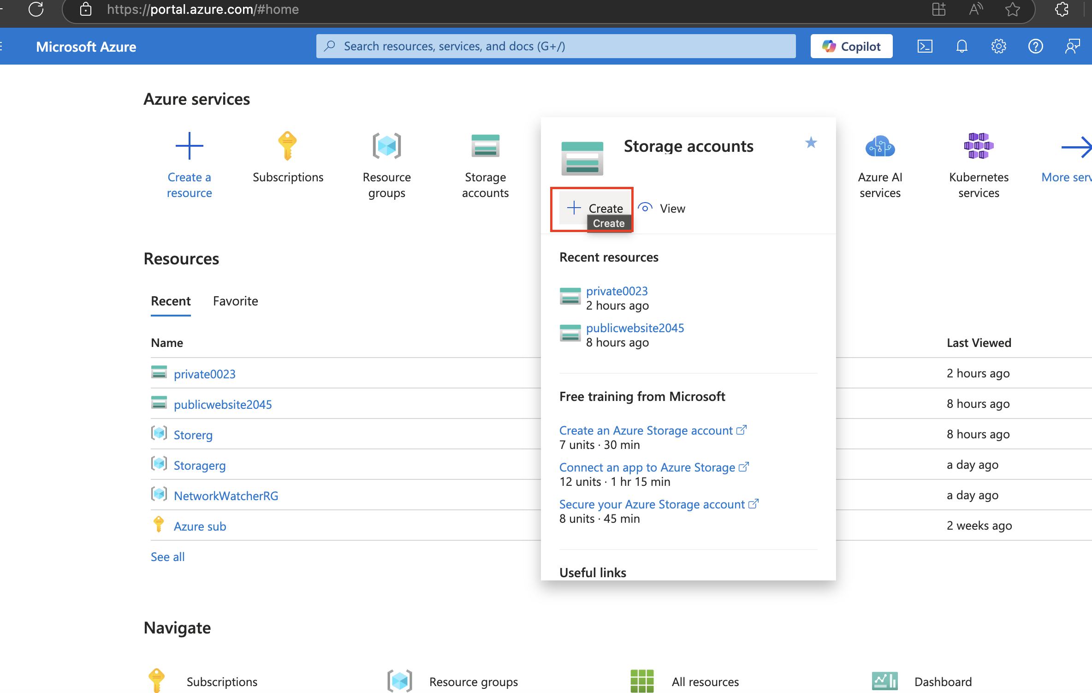Open the Storerg resource group
The height and width of the screenshot is (693, 1092).
coord(193,435)
